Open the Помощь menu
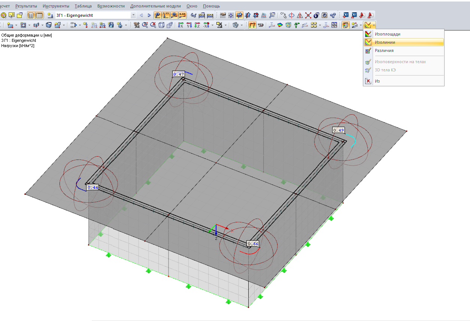 [211, 6]
